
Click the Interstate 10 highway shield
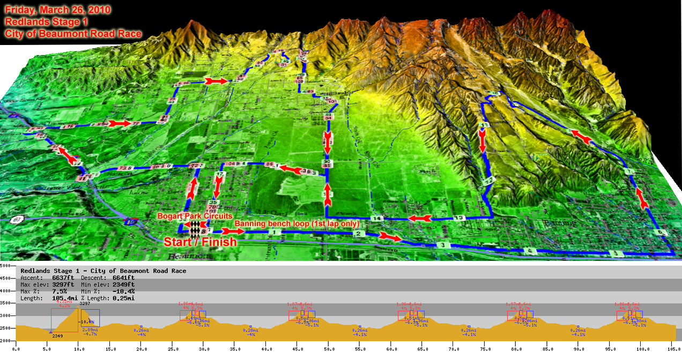(x=130, y=220)
